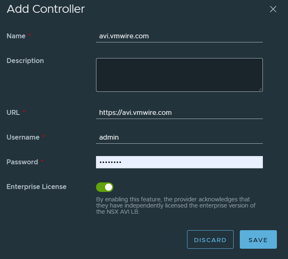Save the new controller
This screenshot has width=288, height=259.
coord(258,240)
